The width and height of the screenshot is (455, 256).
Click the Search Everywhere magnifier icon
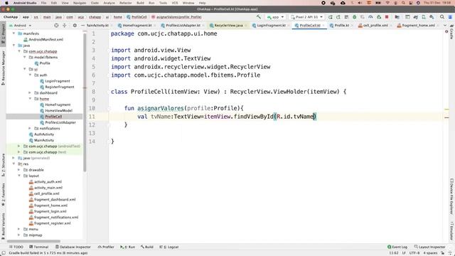pos(442,17)
